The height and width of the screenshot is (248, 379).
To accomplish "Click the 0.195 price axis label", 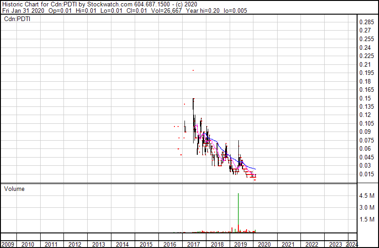I will pos(367,73).
